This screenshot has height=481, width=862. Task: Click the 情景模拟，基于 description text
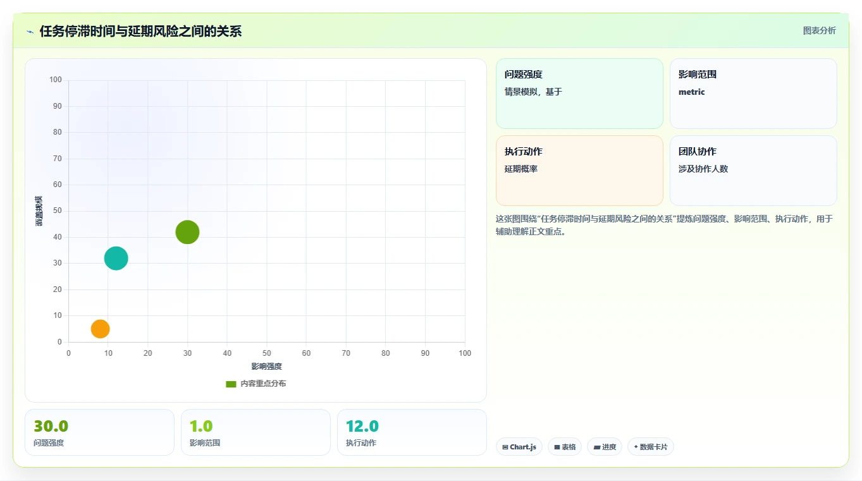[533, 92]
